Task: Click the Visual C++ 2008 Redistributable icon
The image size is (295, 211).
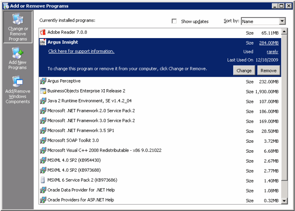Action: 43,150
